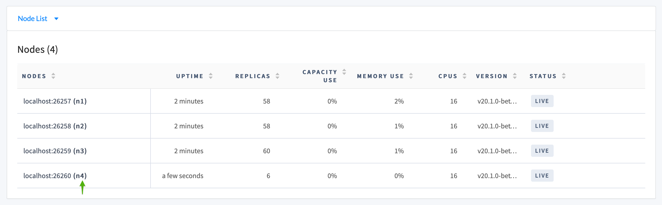The width and height of the screenshot is (662, 205).
Task: Sort by the Replicas column sort icon
Action: (x=277, y=76)
